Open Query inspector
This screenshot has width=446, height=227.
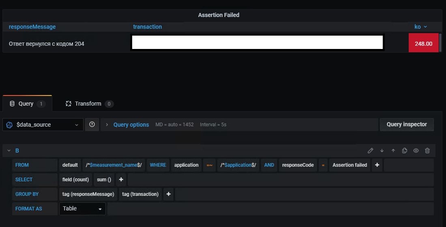(x=407, y=125)
